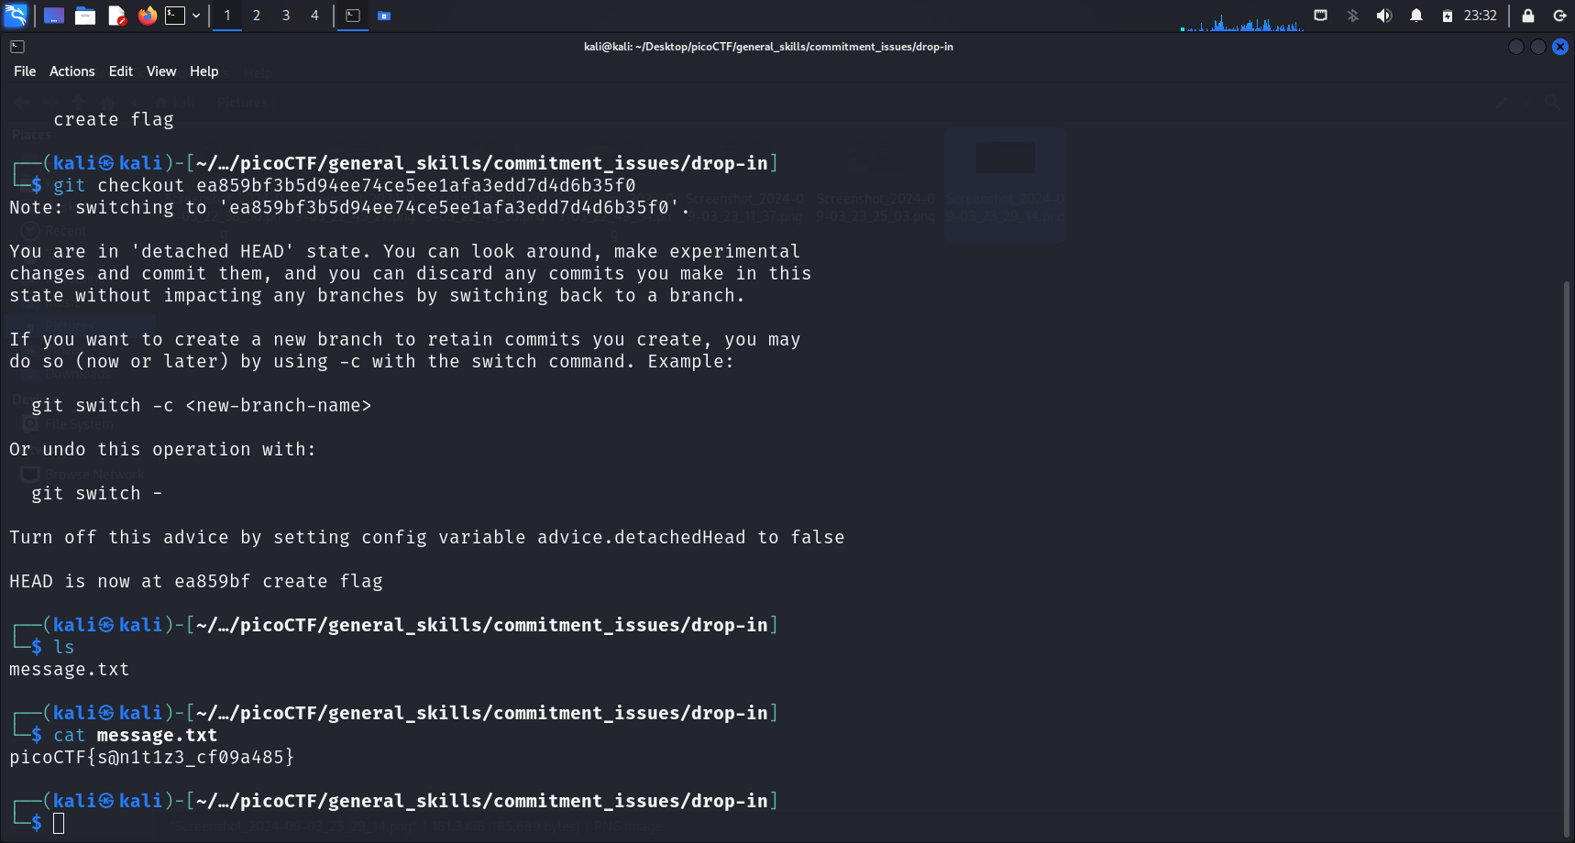Screen dimensions: 1575x843
Task: Switch to workspace 2
Action: coord(257,16)
